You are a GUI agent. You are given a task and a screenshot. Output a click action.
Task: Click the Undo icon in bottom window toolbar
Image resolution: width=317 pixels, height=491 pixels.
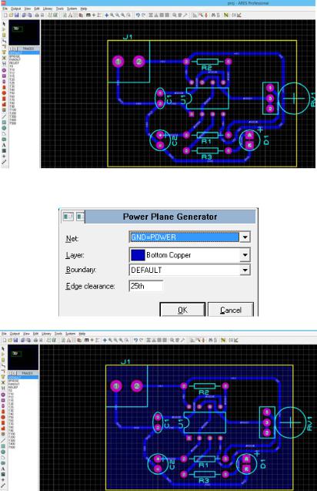tap(135, 340)
